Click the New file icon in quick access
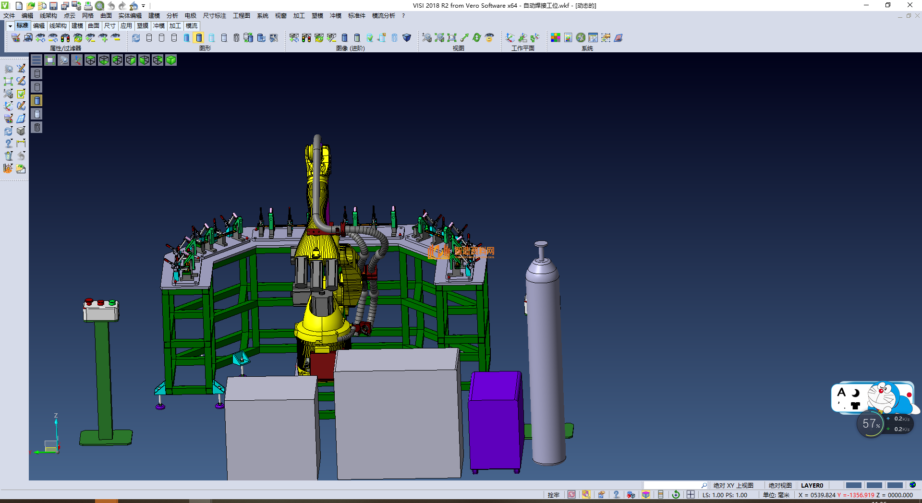The height and width of the screenshot is (503, 922). click(x=19, y=6)
